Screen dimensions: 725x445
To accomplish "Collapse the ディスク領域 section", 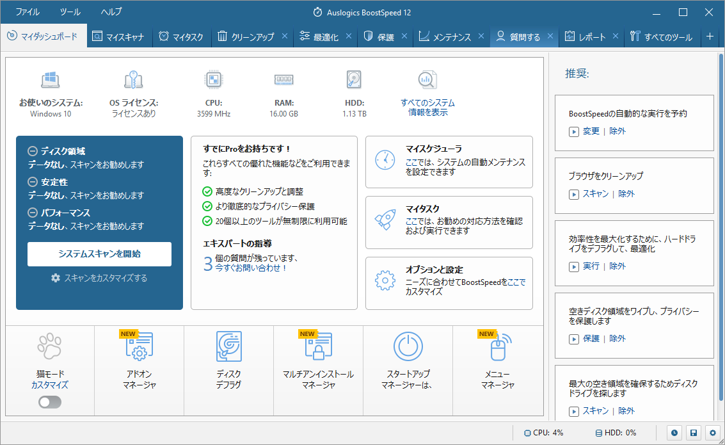I will pos(33,152).
